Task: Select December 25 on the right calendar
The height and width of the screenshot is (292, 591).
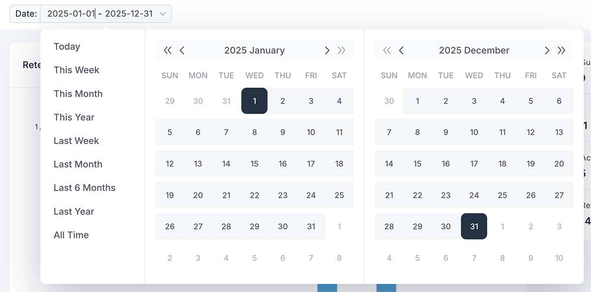Action: pos(502,195)
